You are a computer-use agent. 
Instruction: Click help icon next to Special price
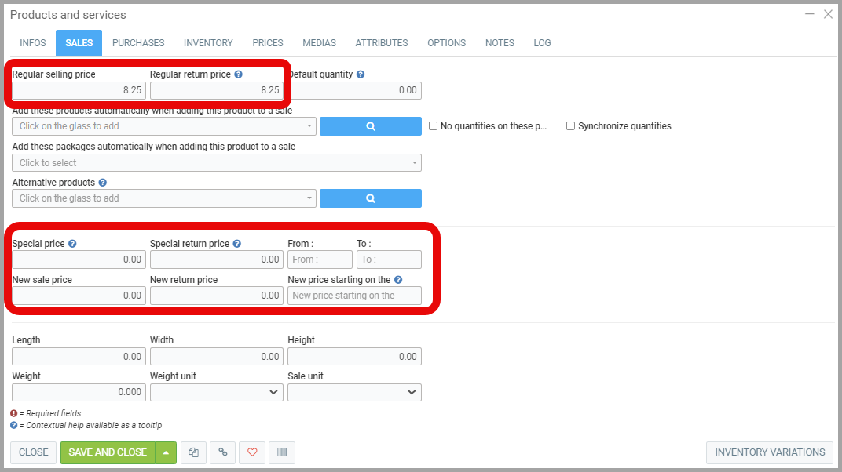click(72, 244)
